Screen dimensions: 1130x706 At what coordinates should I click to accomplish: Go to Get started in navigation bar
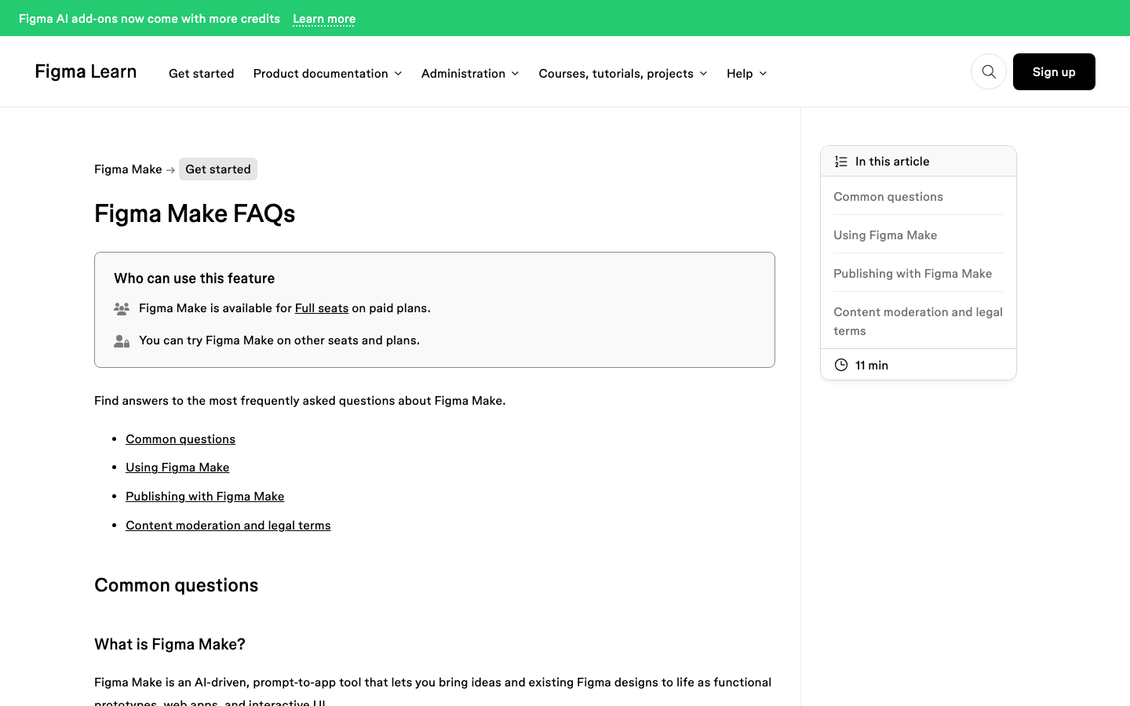(201, 73)
